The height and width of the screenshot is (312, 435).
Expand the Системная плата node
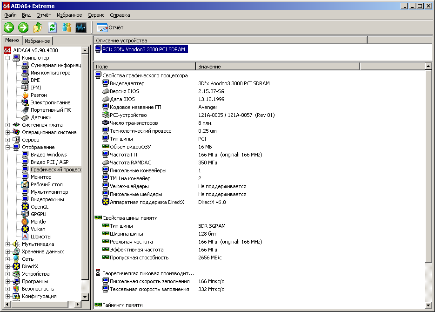tap(8, 125)
